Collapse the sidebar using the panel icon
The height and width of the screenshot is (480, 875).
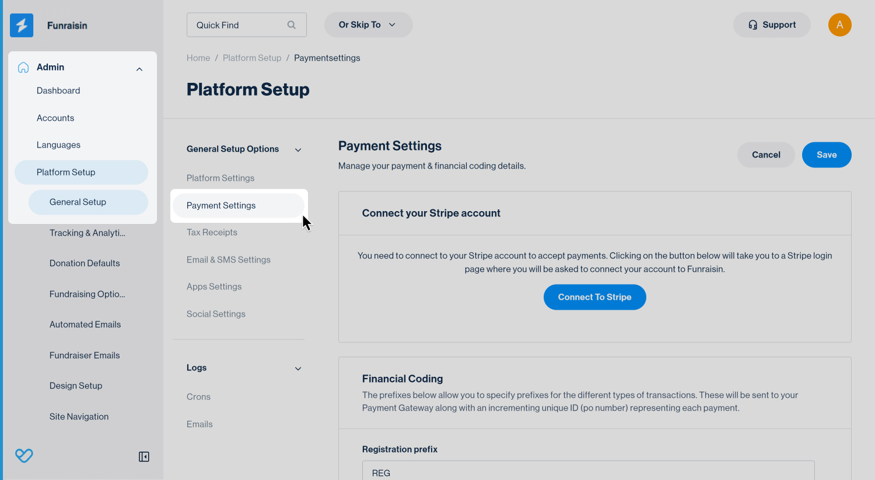coord(144,457)
